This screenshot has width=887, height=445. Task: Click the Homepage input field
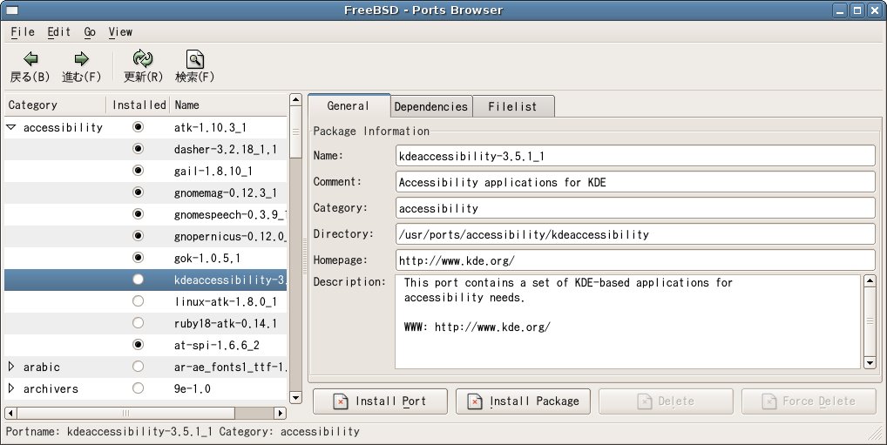tap(635, 260)
